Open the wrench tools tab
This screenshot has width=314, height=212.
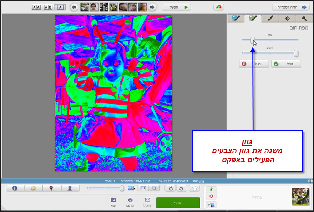tap(305, 18)
